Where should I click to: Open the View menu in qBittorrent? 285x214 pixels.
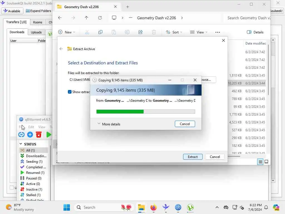point(42,127)
